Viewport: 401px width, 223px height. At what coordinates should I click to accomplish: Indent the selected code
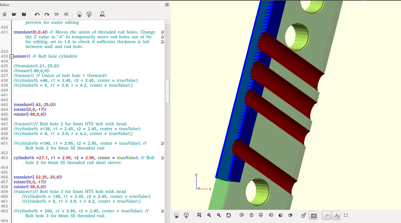coord(66,14)
